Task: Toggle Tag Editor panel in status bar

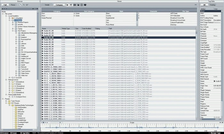Action: 25,133
